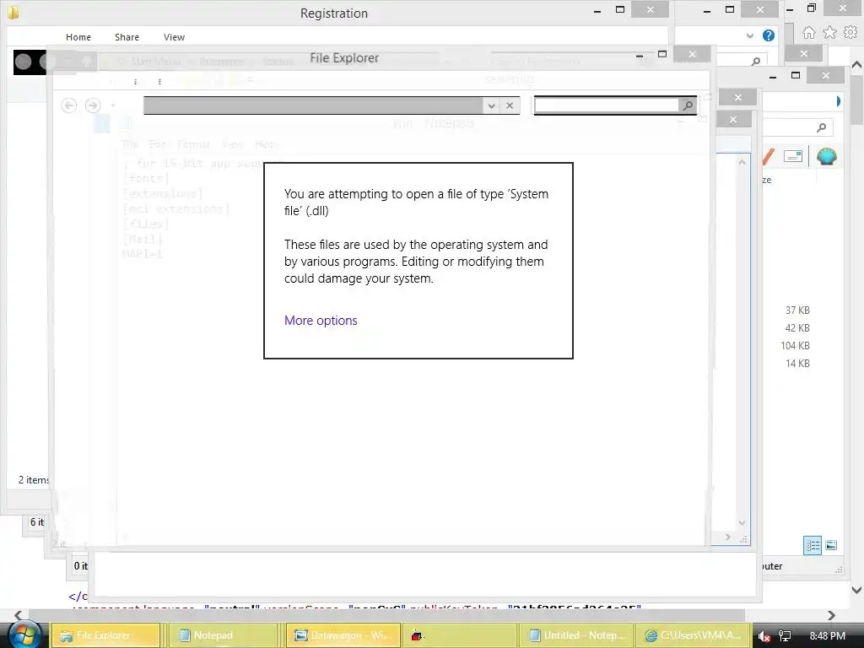The height and width of the screenshot is (648, 864).
Task: Activate the taskbar button with the colored cube icon
Action: [460, 635]
